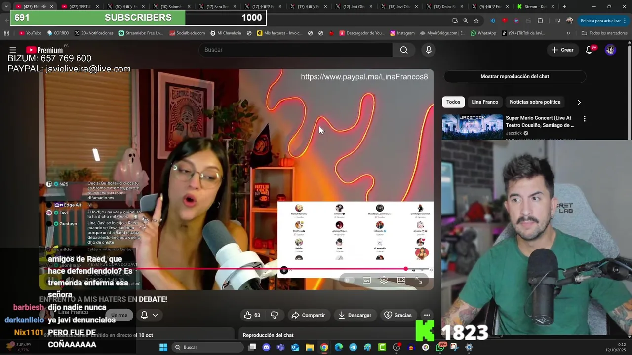Toggle subtitles in the video player
632x355 pixels.
pyautogui.click(x=367, y=280)
